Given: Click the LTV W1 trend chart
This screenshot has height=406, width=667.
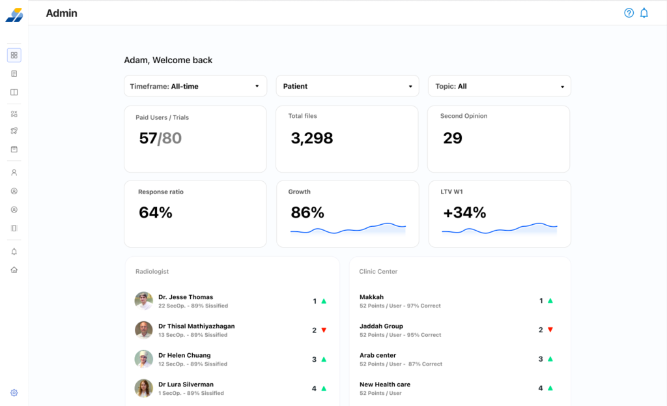Looking at the screenshot, I should pos(499,228).
